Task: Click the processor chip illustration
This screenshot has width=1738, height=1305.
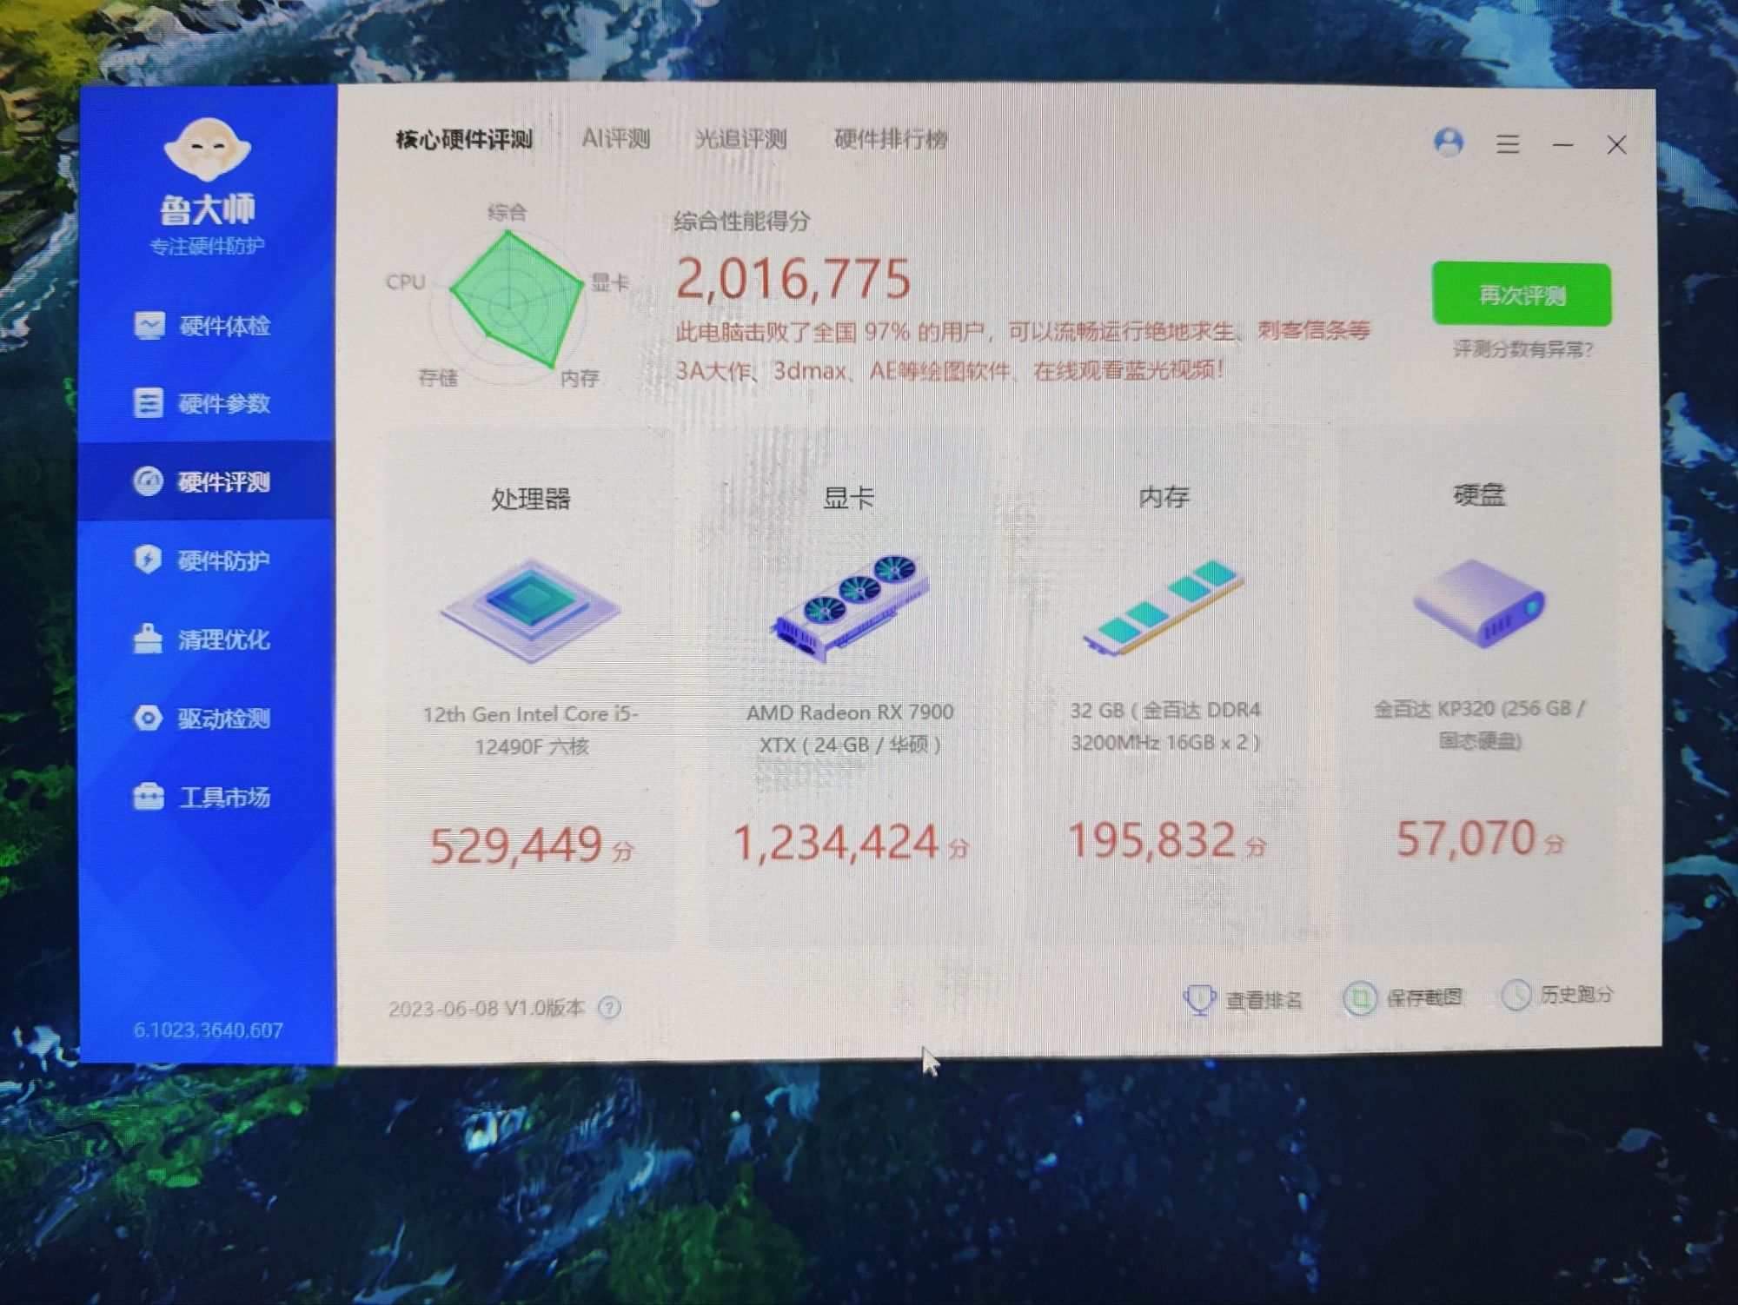Action: [531, 610]
